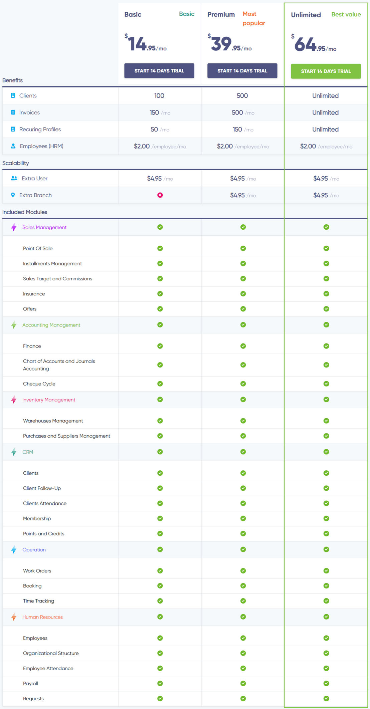The width and height of the screenshot is (370, 709).
Task: Click the Basic checkmark for Membership
Action: coord(160,518)
